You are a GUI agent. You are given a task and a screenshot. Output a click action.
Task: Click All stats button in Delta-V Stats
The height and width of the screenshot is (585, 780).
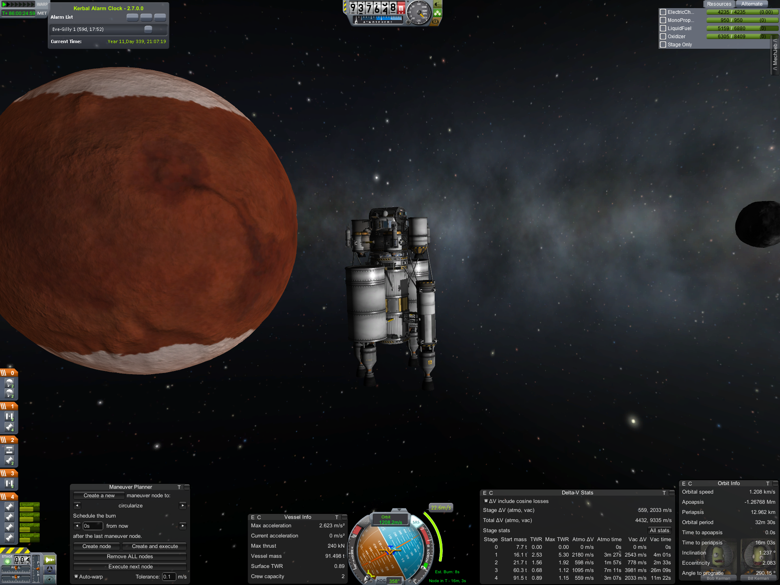(659, 531)
